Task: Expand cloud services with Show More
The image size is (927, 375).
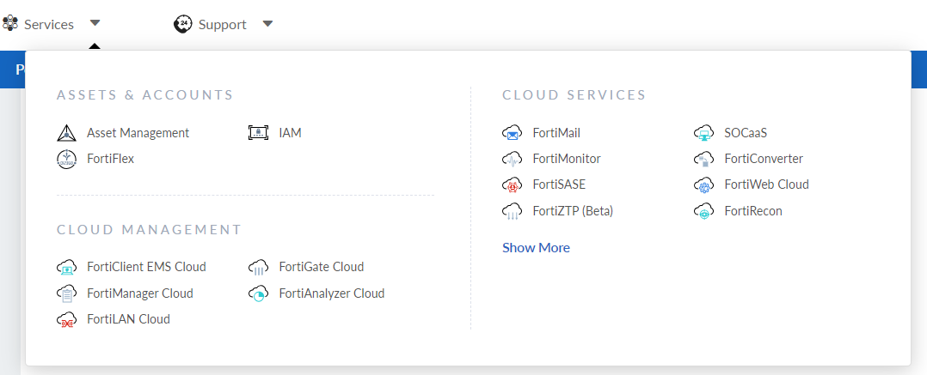Action: point(536,247)
